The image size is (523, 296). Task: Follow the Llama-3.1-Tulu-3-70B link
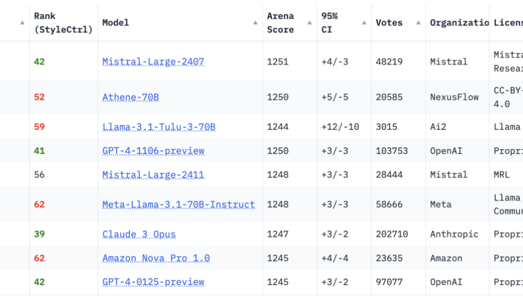(159, 127)
